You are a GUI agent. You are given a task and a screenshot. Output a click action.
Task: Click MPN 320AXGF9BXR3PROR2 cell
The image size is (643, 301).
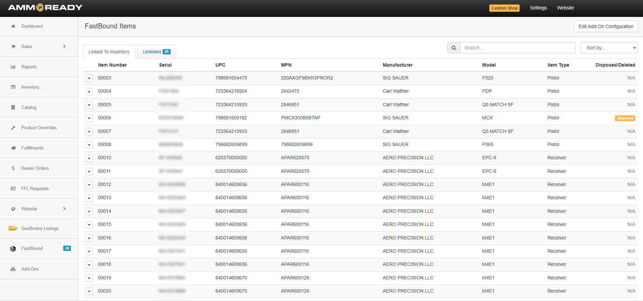point(307,78)
